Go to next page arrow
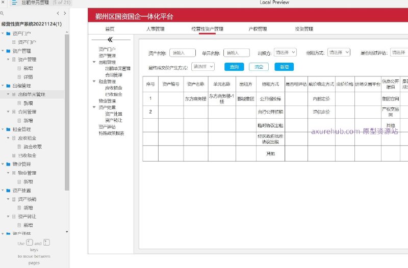Screen dimensions: 408x268 pyautogui.click(x=65, y=13)
